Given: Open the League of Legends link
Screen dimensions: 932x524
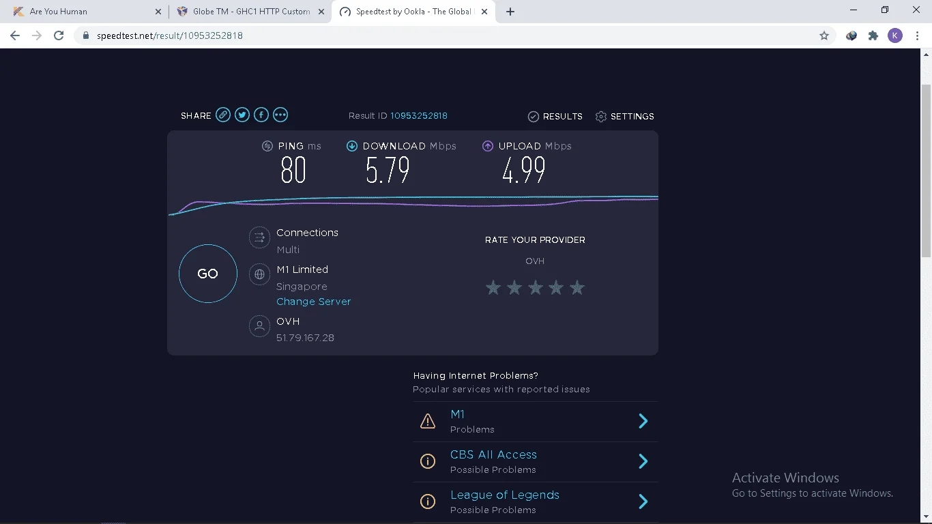Looking at the screenshot, I should (505, 495).
